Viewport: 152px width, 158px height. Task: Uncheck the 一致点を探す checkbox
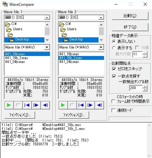tap(114, 76)
